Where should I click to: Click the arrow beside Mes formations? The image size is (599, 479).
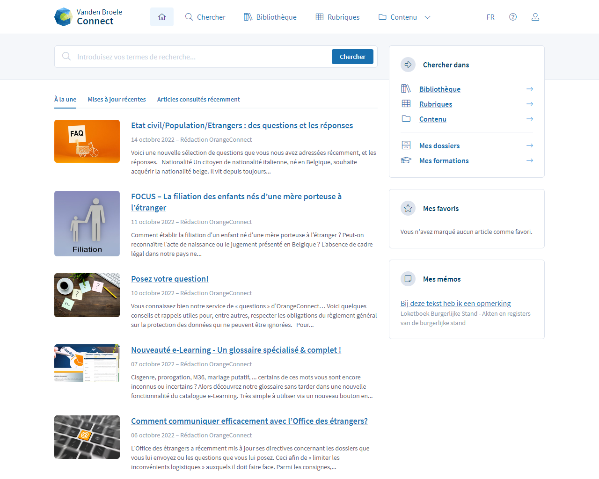(529, 160)
